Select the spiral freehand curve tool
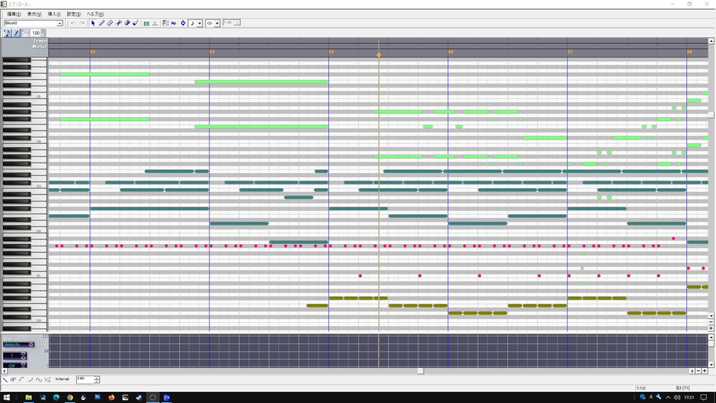 click(13, 380)
